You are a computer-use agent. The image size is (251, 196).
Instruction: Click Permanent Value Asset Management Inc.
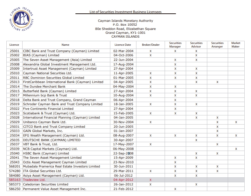[x=55, y=189]
